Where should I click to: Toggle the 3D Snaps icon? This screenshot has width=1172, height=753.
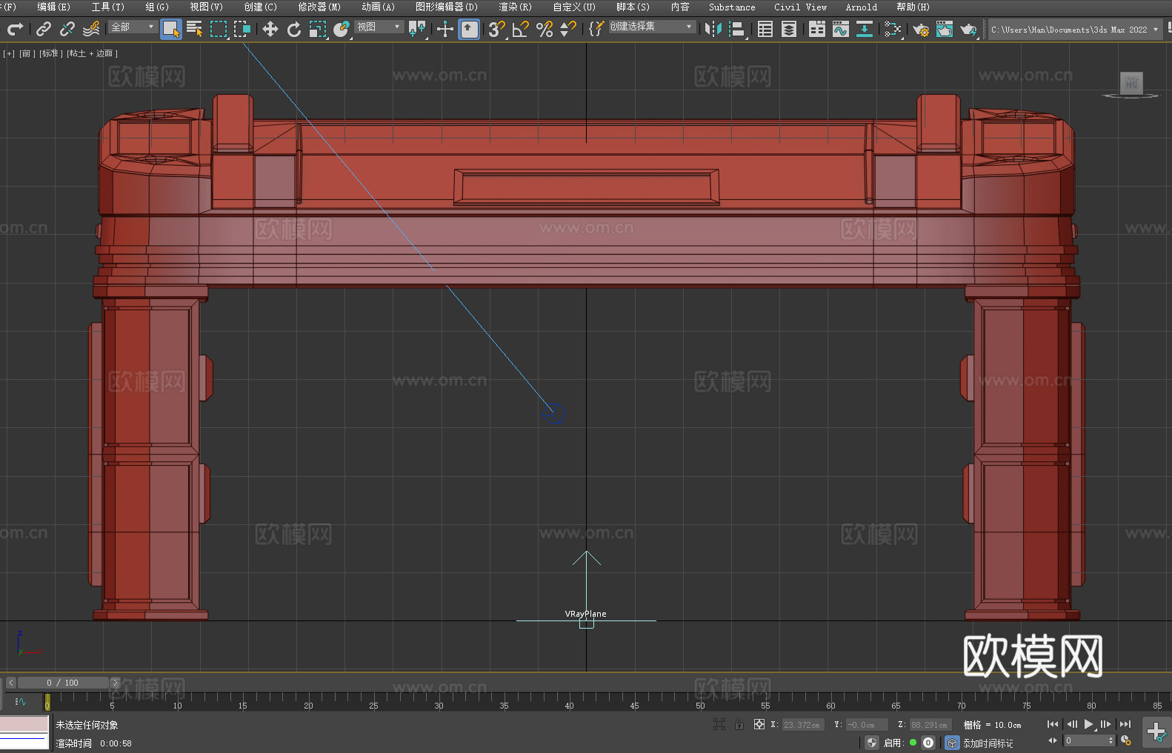pos(497,29)
